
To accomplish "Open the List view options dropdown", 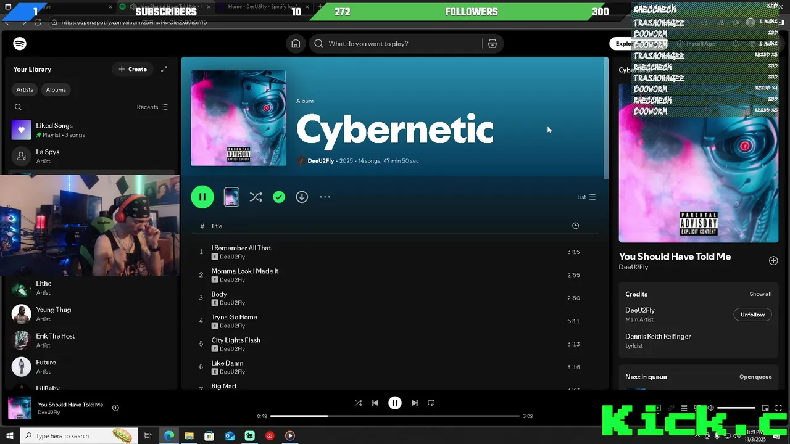I will click(x=586, y=197).
